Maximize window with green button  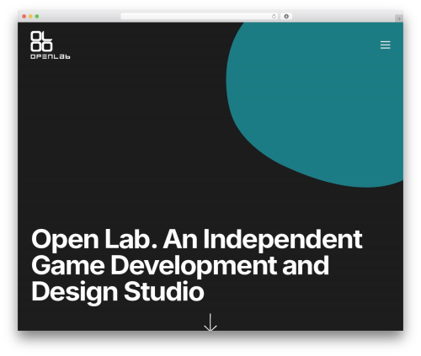(37, 17)
